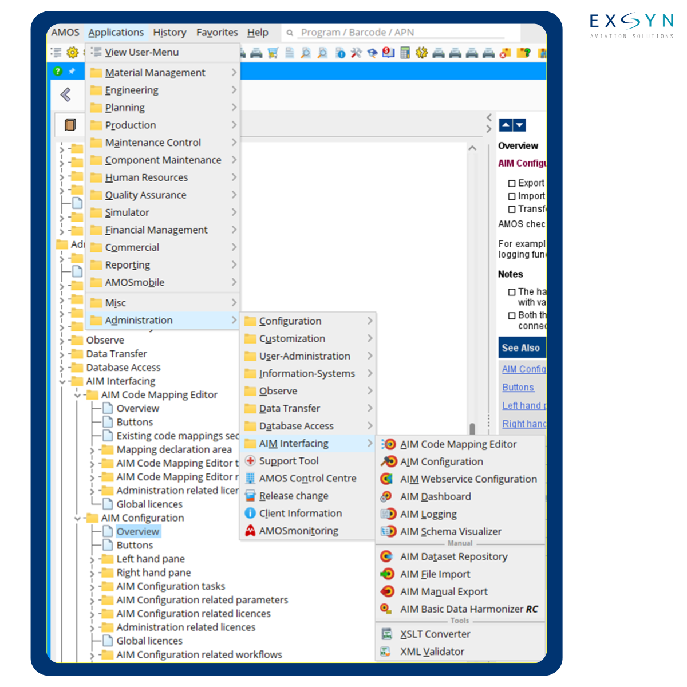Click the green help question mark icon
687x687 pixels.
pos(57,71)
